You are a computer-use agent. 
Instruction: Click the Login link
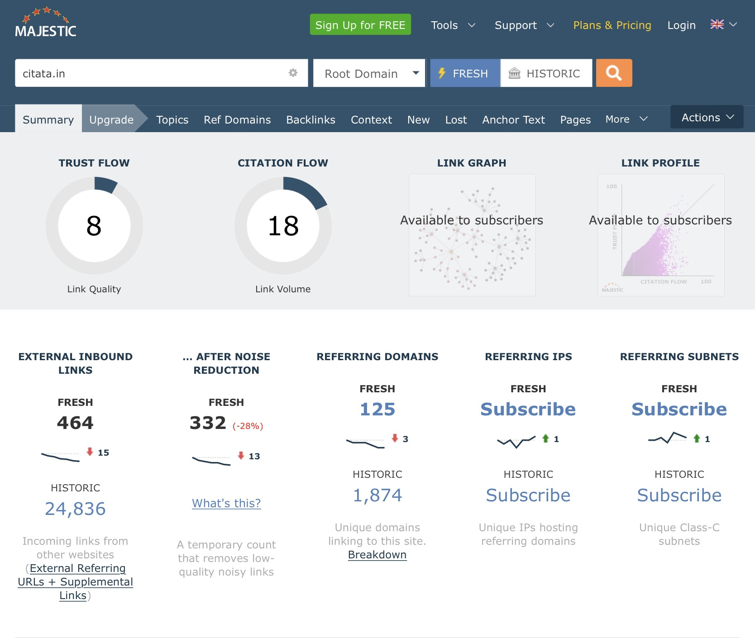pos(681,25)
